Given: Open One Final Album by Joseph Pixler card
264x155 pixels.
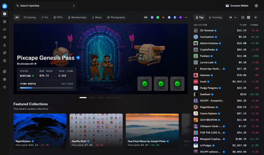Looking at the screenshot, I should click(x=152, y=131).
